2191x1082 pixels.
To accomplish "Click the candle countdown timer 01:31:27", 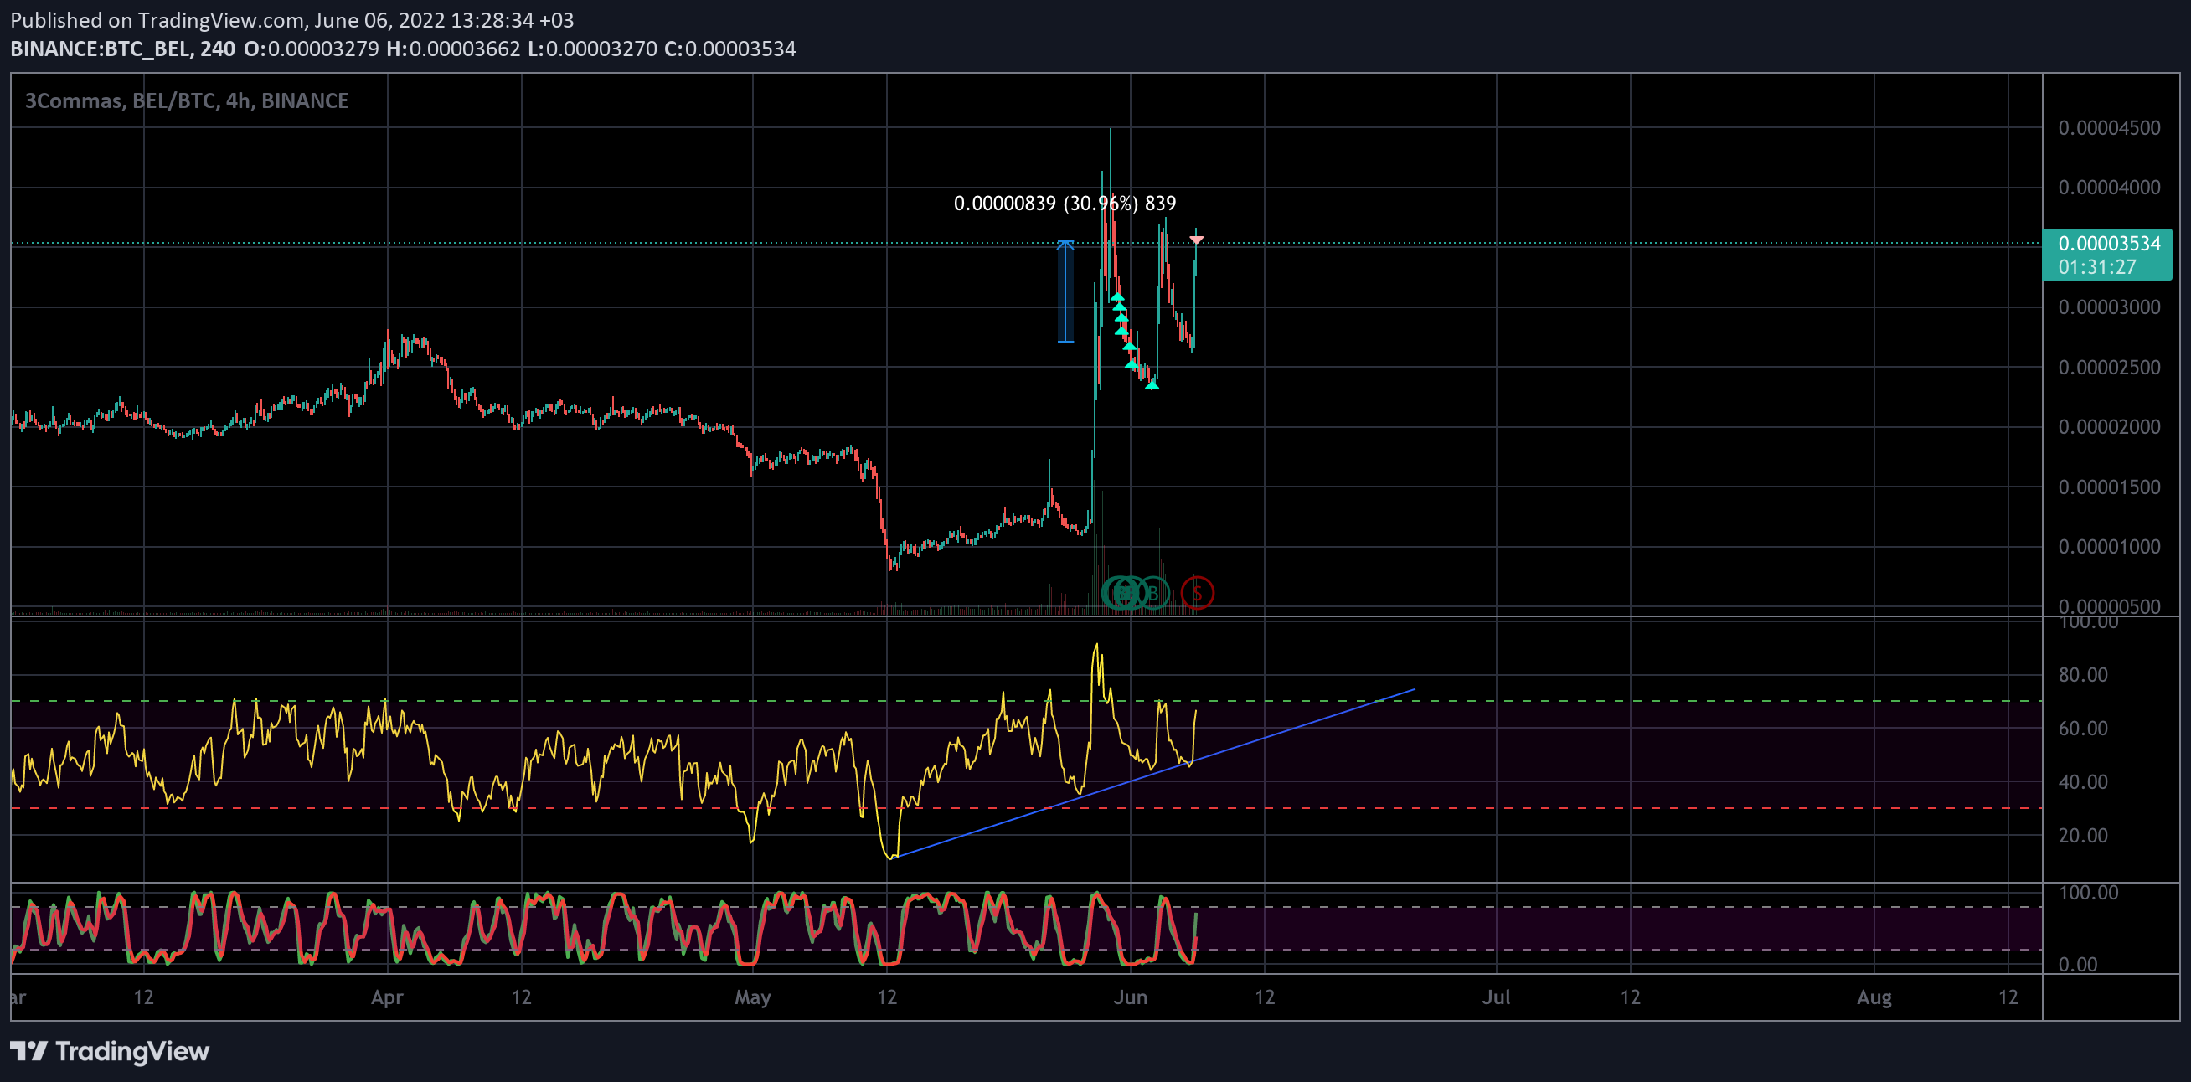I will [2096, 267].
